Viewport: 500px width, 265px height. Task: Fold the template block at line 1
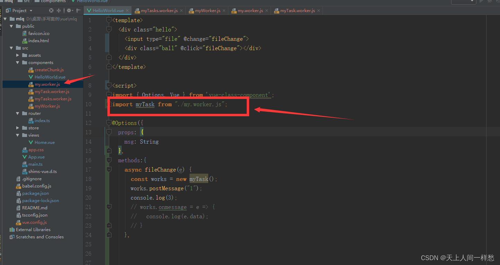pos(109,20)
